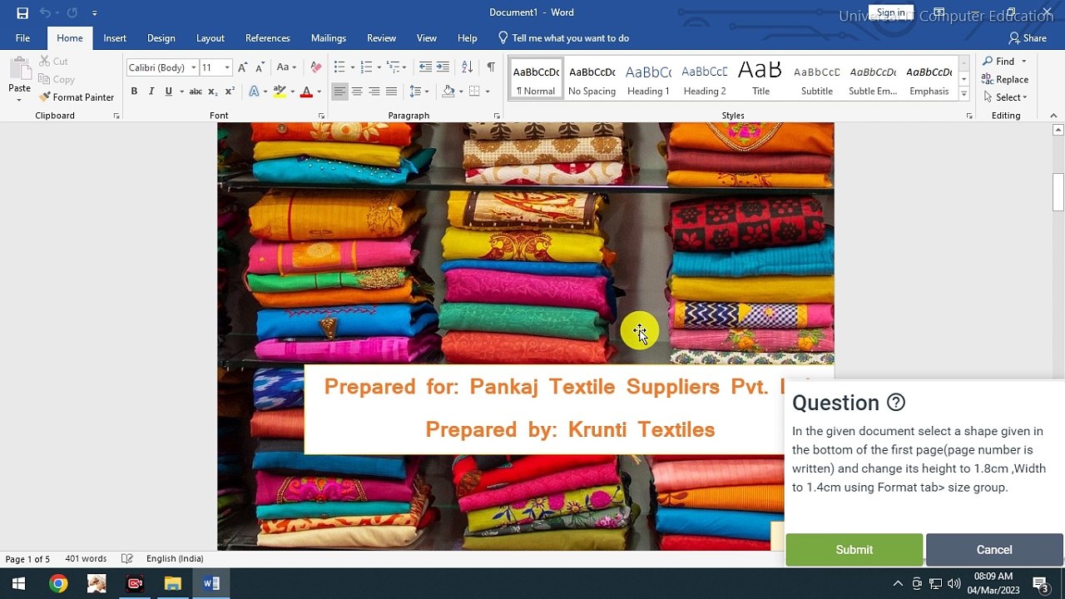The image size is (1065, 599).
Task: Open the question help icon
Action: click(x=895, y=403)
